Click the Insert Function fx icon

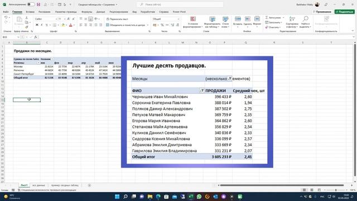click(x=36, y=37)
